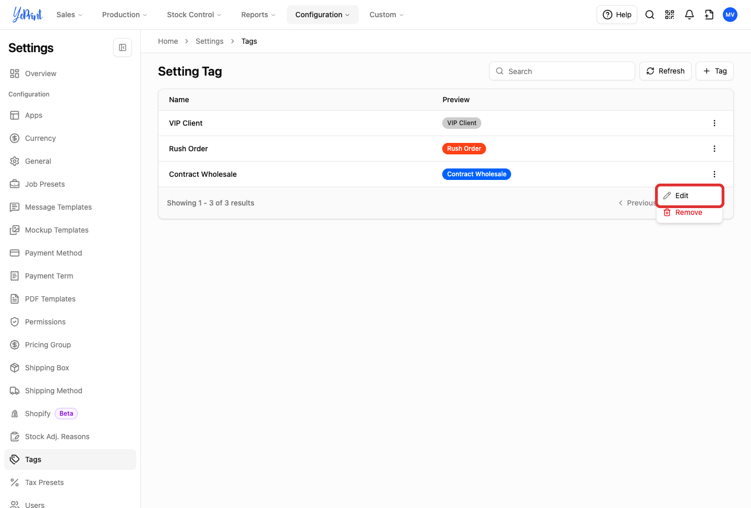The height and width of the screenshot is (508, 751).
Task: Open the notifications bell
Action: pos(689,15)
